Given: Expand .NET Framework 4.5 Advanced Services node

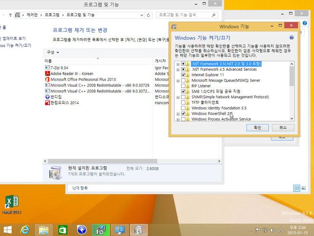Looking at the screenshot, I should pos(178,70).
